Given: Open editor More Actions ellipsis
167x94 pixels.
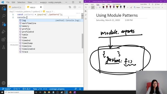Looking at the screenshot, I should coord(80,7).
